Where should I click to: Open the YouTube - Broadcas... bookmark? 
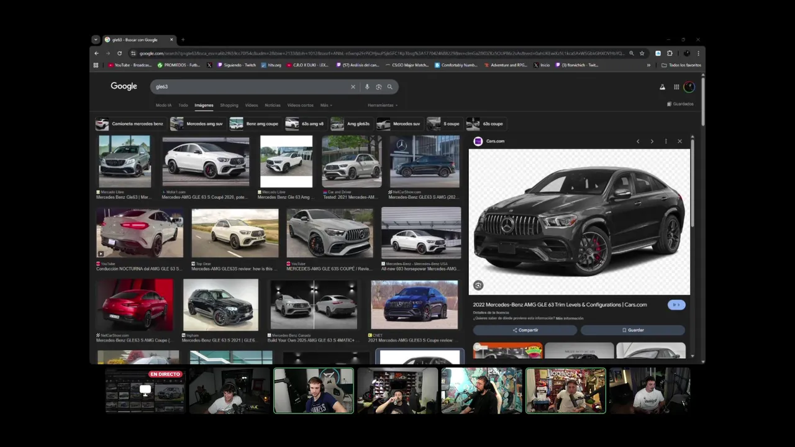[x=130, y=65]
